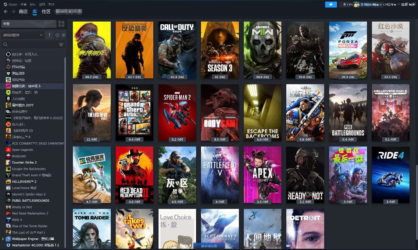This screenshot has width=418, height=250.
Task: Go back with the left arrow
Action: point(6,11)
